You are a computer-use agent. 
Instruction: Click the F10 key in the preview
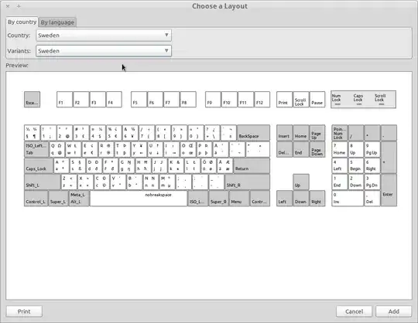tap(229, 100)
